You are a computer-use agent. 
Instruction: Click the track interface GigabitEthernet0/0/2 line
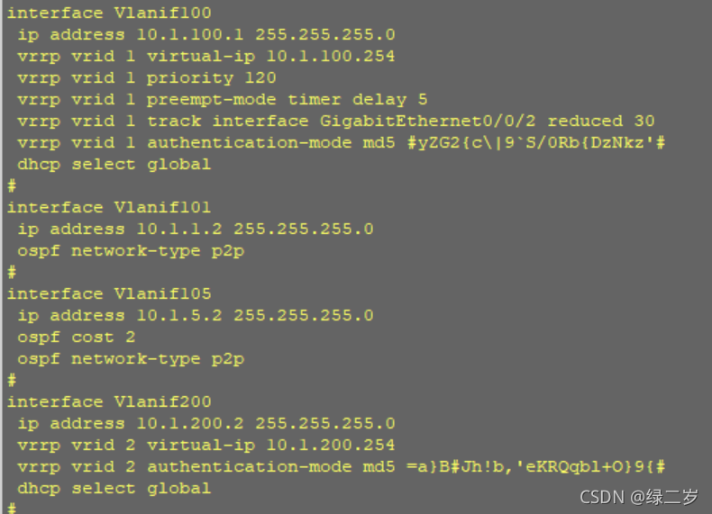[x=336, y=122]
